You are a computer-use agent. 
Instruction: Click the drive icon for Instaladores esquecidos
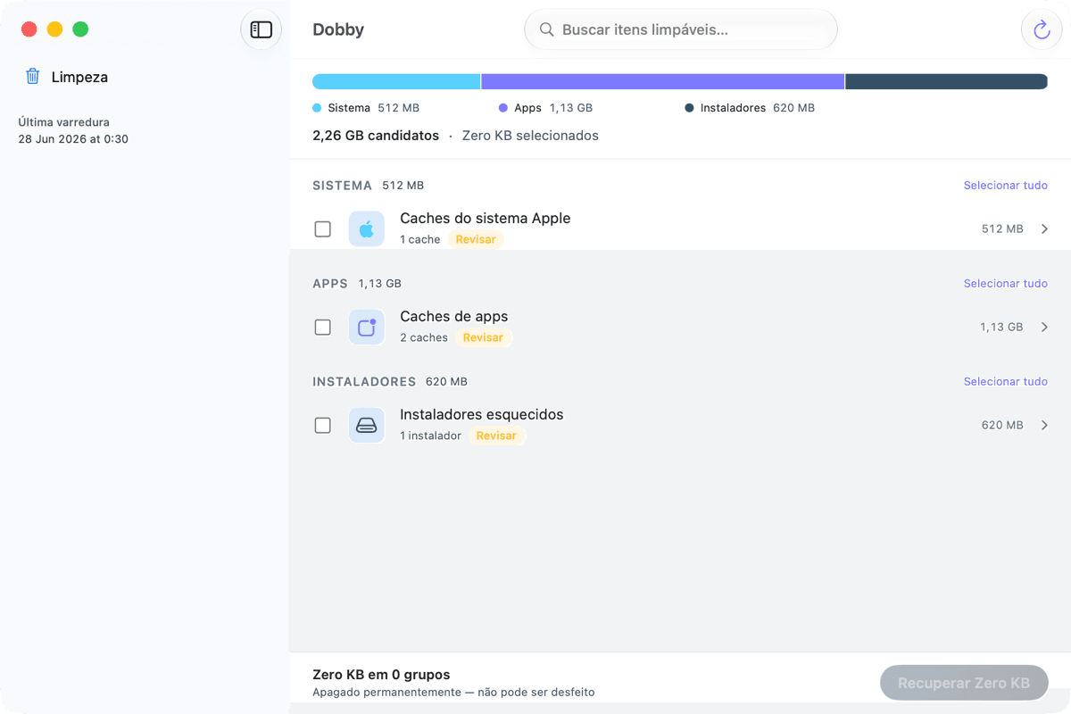(x=367, y=426)
